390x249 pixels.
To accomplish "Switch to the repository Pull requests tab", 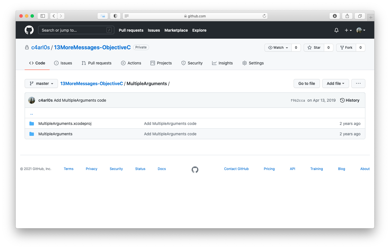I will [x=97, y=63].
